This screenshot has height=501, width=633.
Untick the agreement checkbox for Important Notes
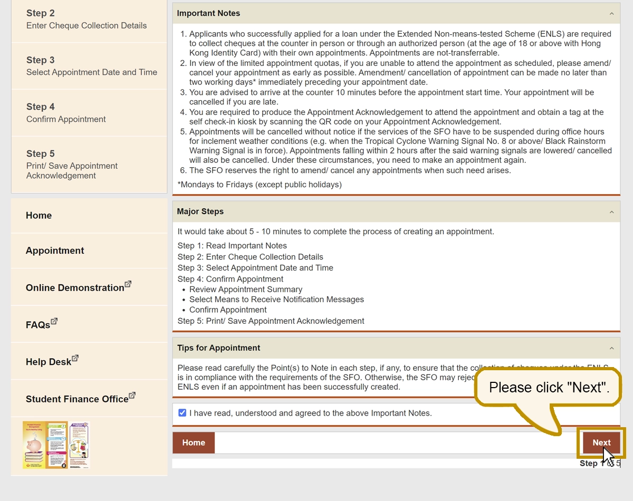[183, 413]
